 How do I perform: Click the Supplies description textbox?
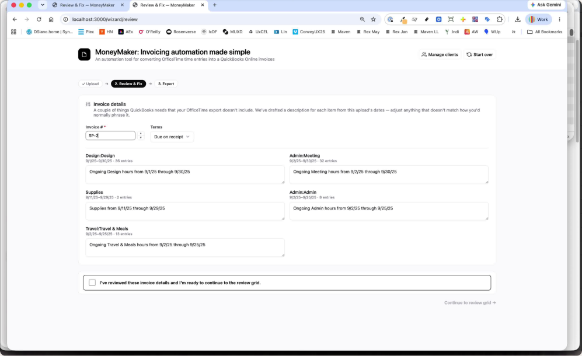(x=185, y=211)
